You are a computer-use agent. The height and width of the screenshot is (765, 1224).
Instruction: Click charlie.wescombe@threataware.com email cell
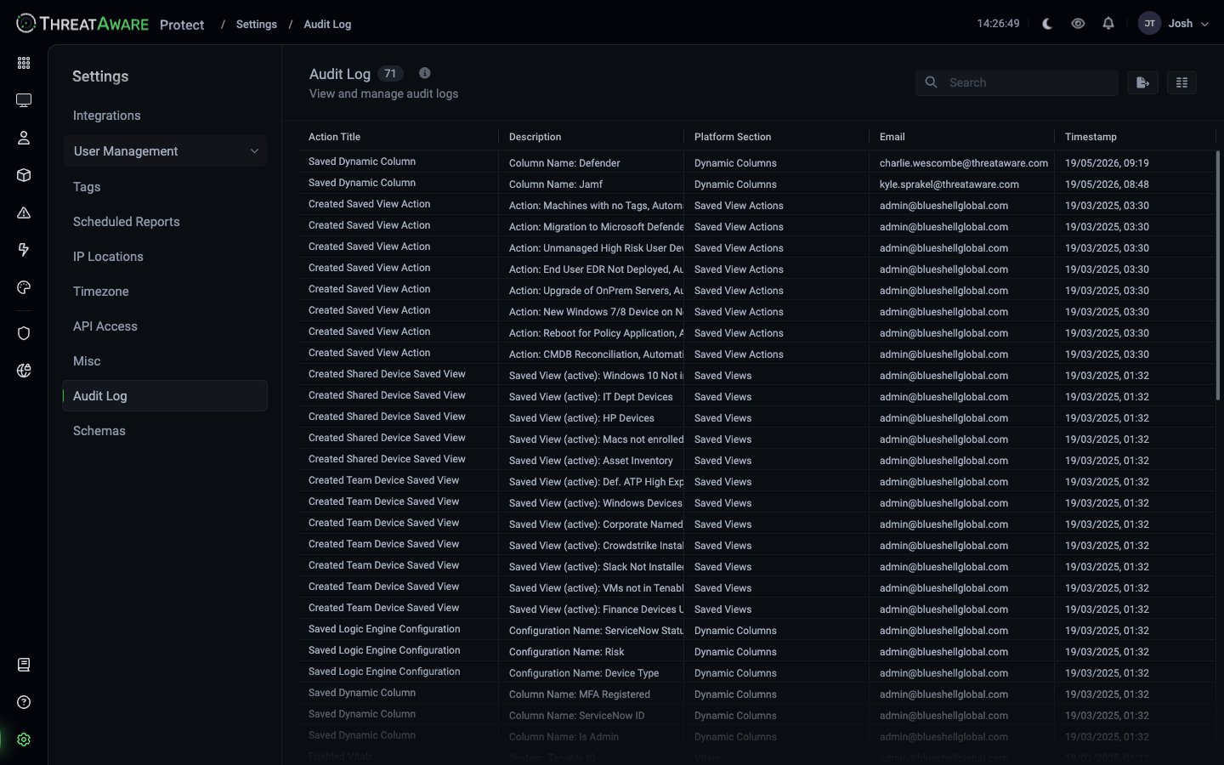963,163
